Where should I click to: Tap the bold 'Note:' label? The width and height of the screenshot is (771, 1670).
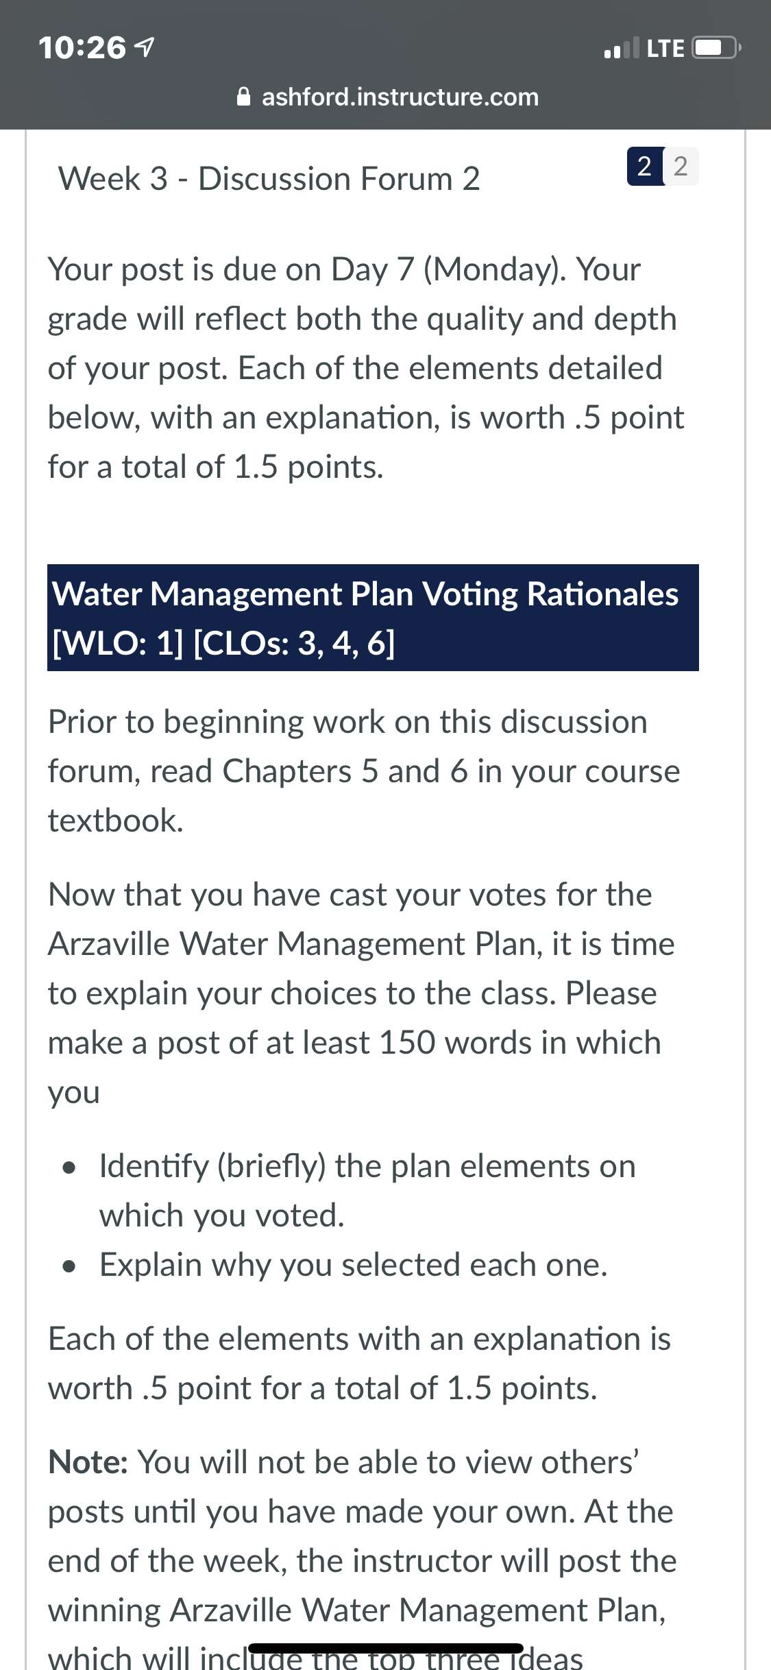point(88,1462)
